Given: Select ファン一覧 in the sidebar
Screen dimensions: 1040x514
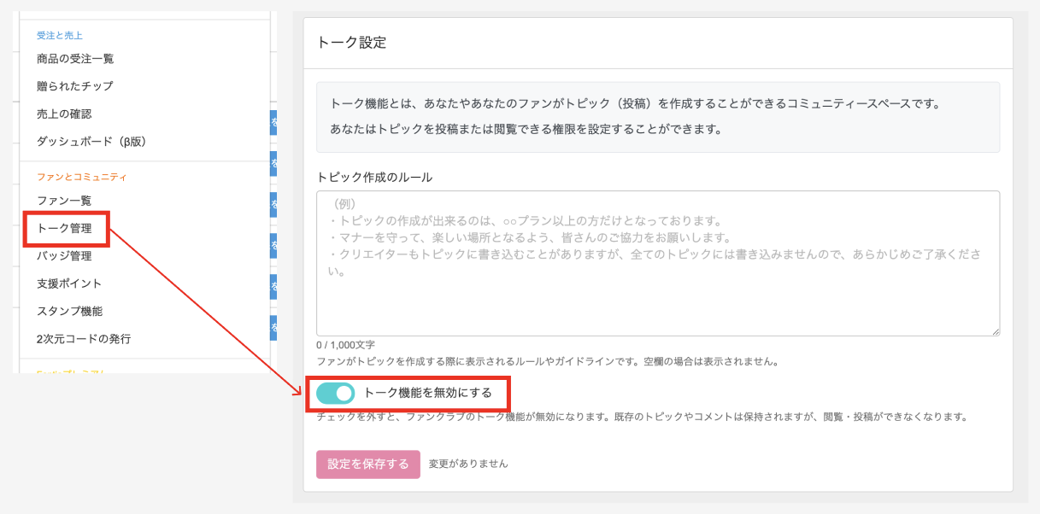Looking at the screenshot, I should point(64,201).
